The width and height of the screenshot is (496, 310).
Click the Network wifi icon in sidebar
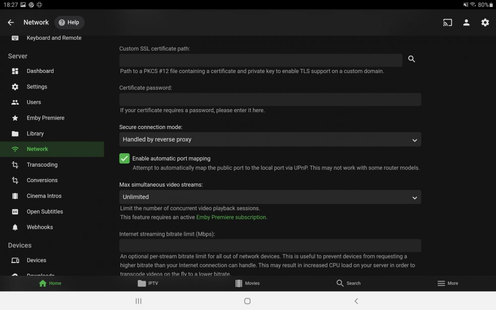point(15,149)
